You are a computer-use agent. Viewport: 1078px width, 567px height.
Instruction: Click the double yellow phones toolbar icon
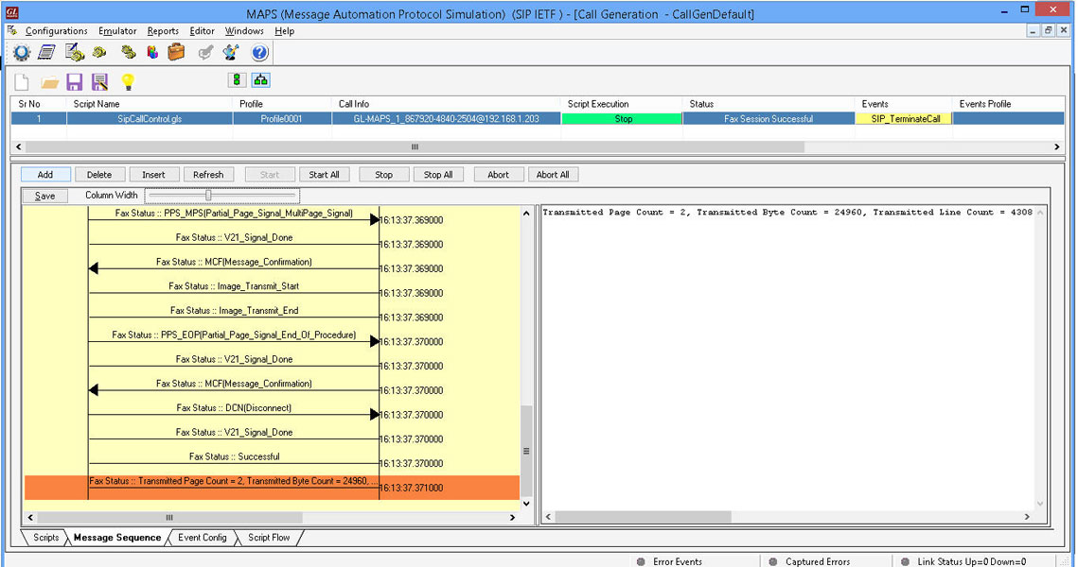click(x=129, y=52)
